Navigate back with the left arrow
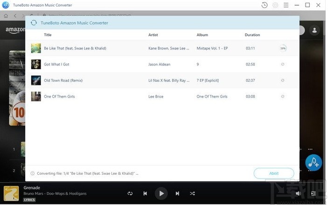 15,16
